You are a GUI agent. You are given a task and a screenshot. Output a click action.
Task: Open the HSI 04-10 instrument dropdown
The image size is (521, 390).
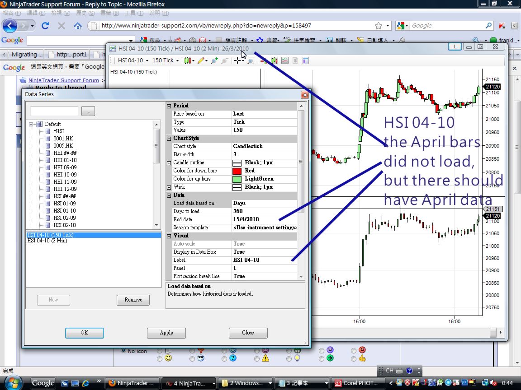tap(133, 60)
